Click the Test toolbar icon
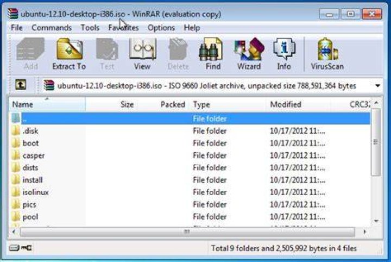The height and width of the screenshot is (262, 391). (107, 49)
